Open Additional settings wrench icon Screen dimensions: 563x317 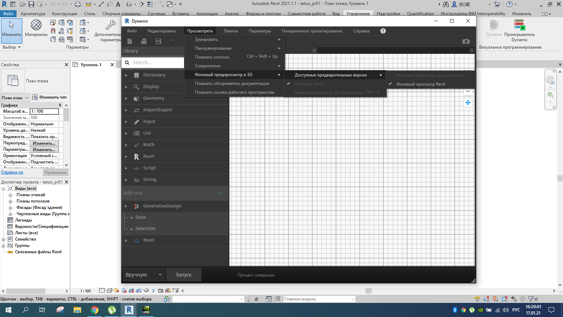[110, 25]
